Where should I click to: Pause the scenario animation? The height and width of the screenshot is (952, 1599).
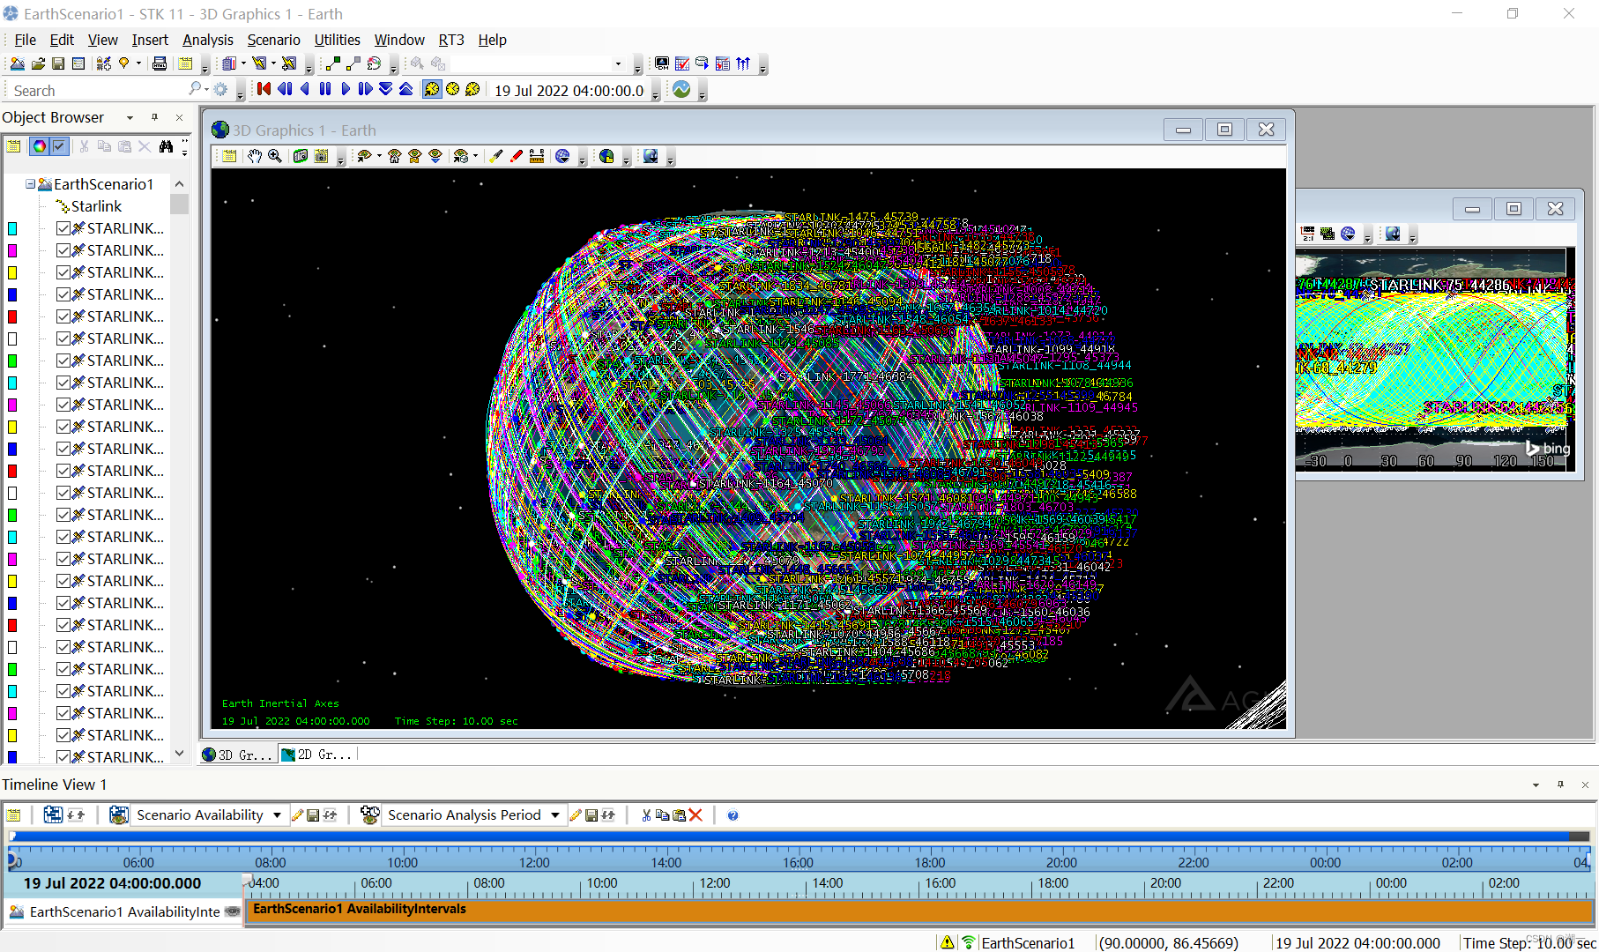325,89
